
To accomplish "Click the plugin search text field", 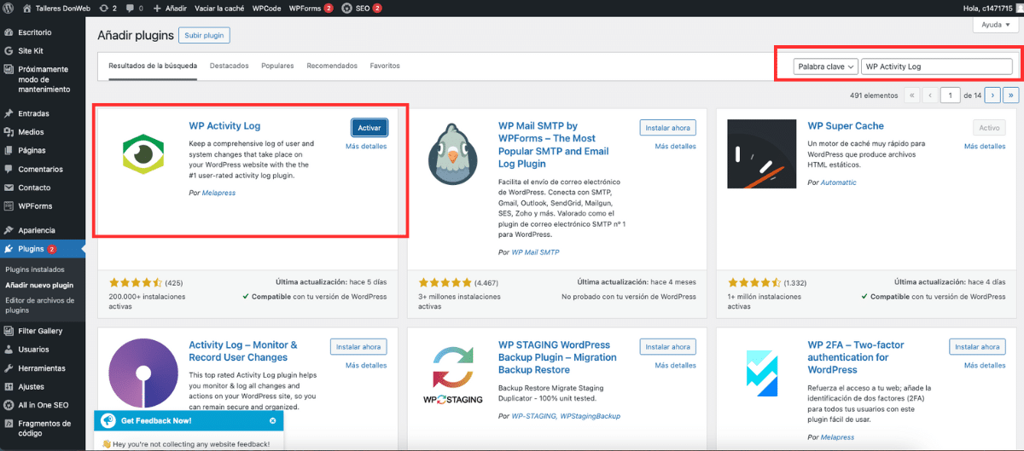I will point(936,66).
